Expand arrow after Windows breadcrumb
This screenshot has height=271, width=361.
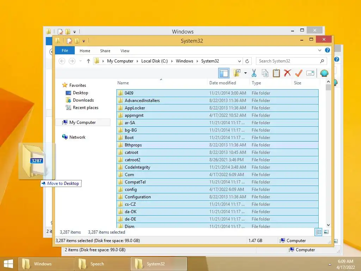197,61
